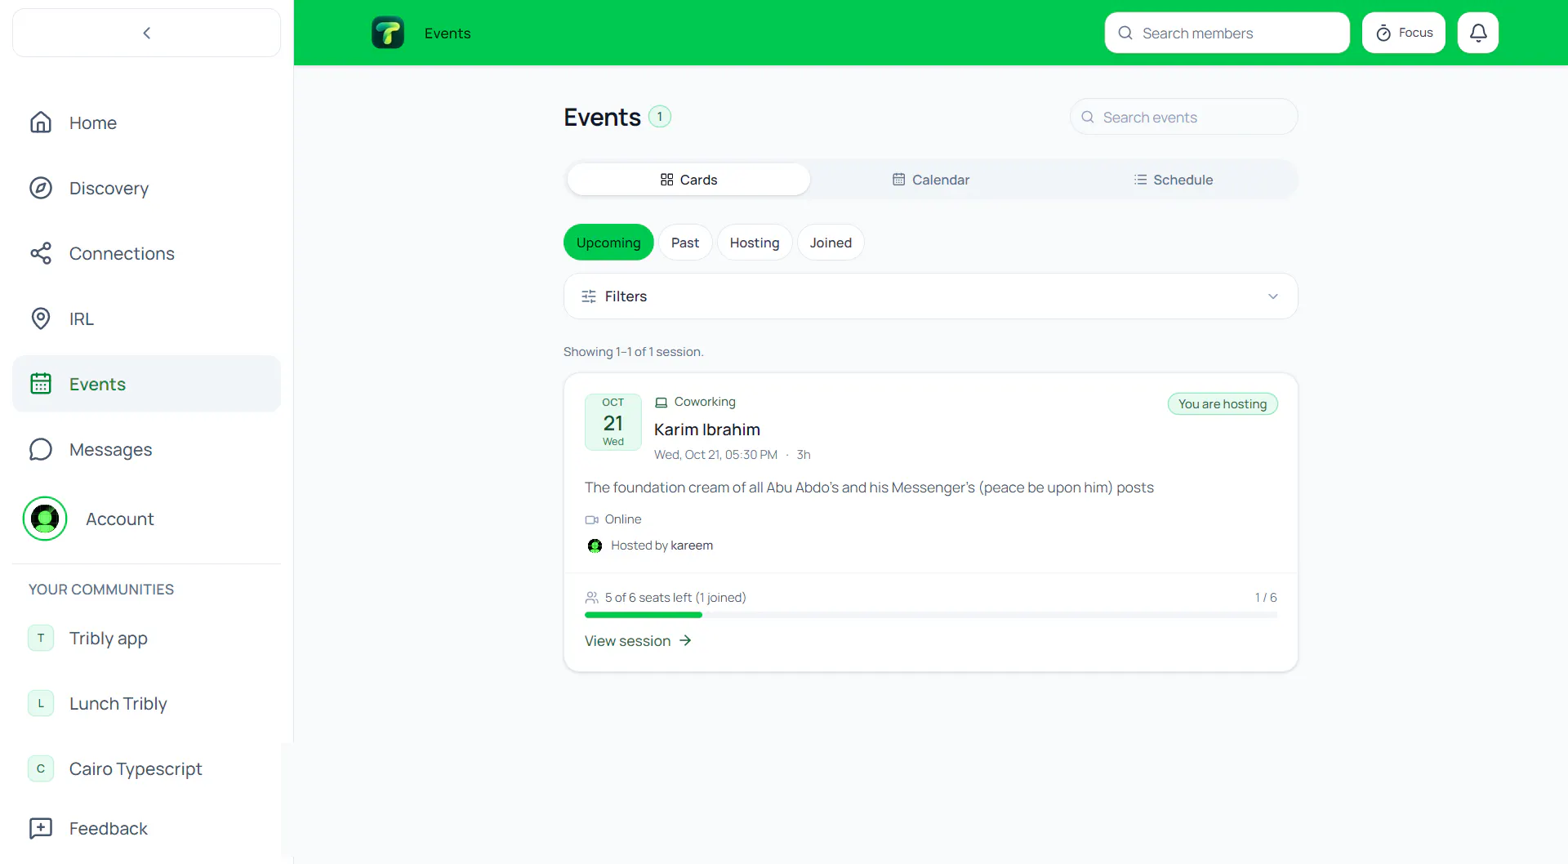The width and height of the screenshot is (1568, 864).
Task: Click the event description about Abu Abdo's posts
Action: point(869,488)
